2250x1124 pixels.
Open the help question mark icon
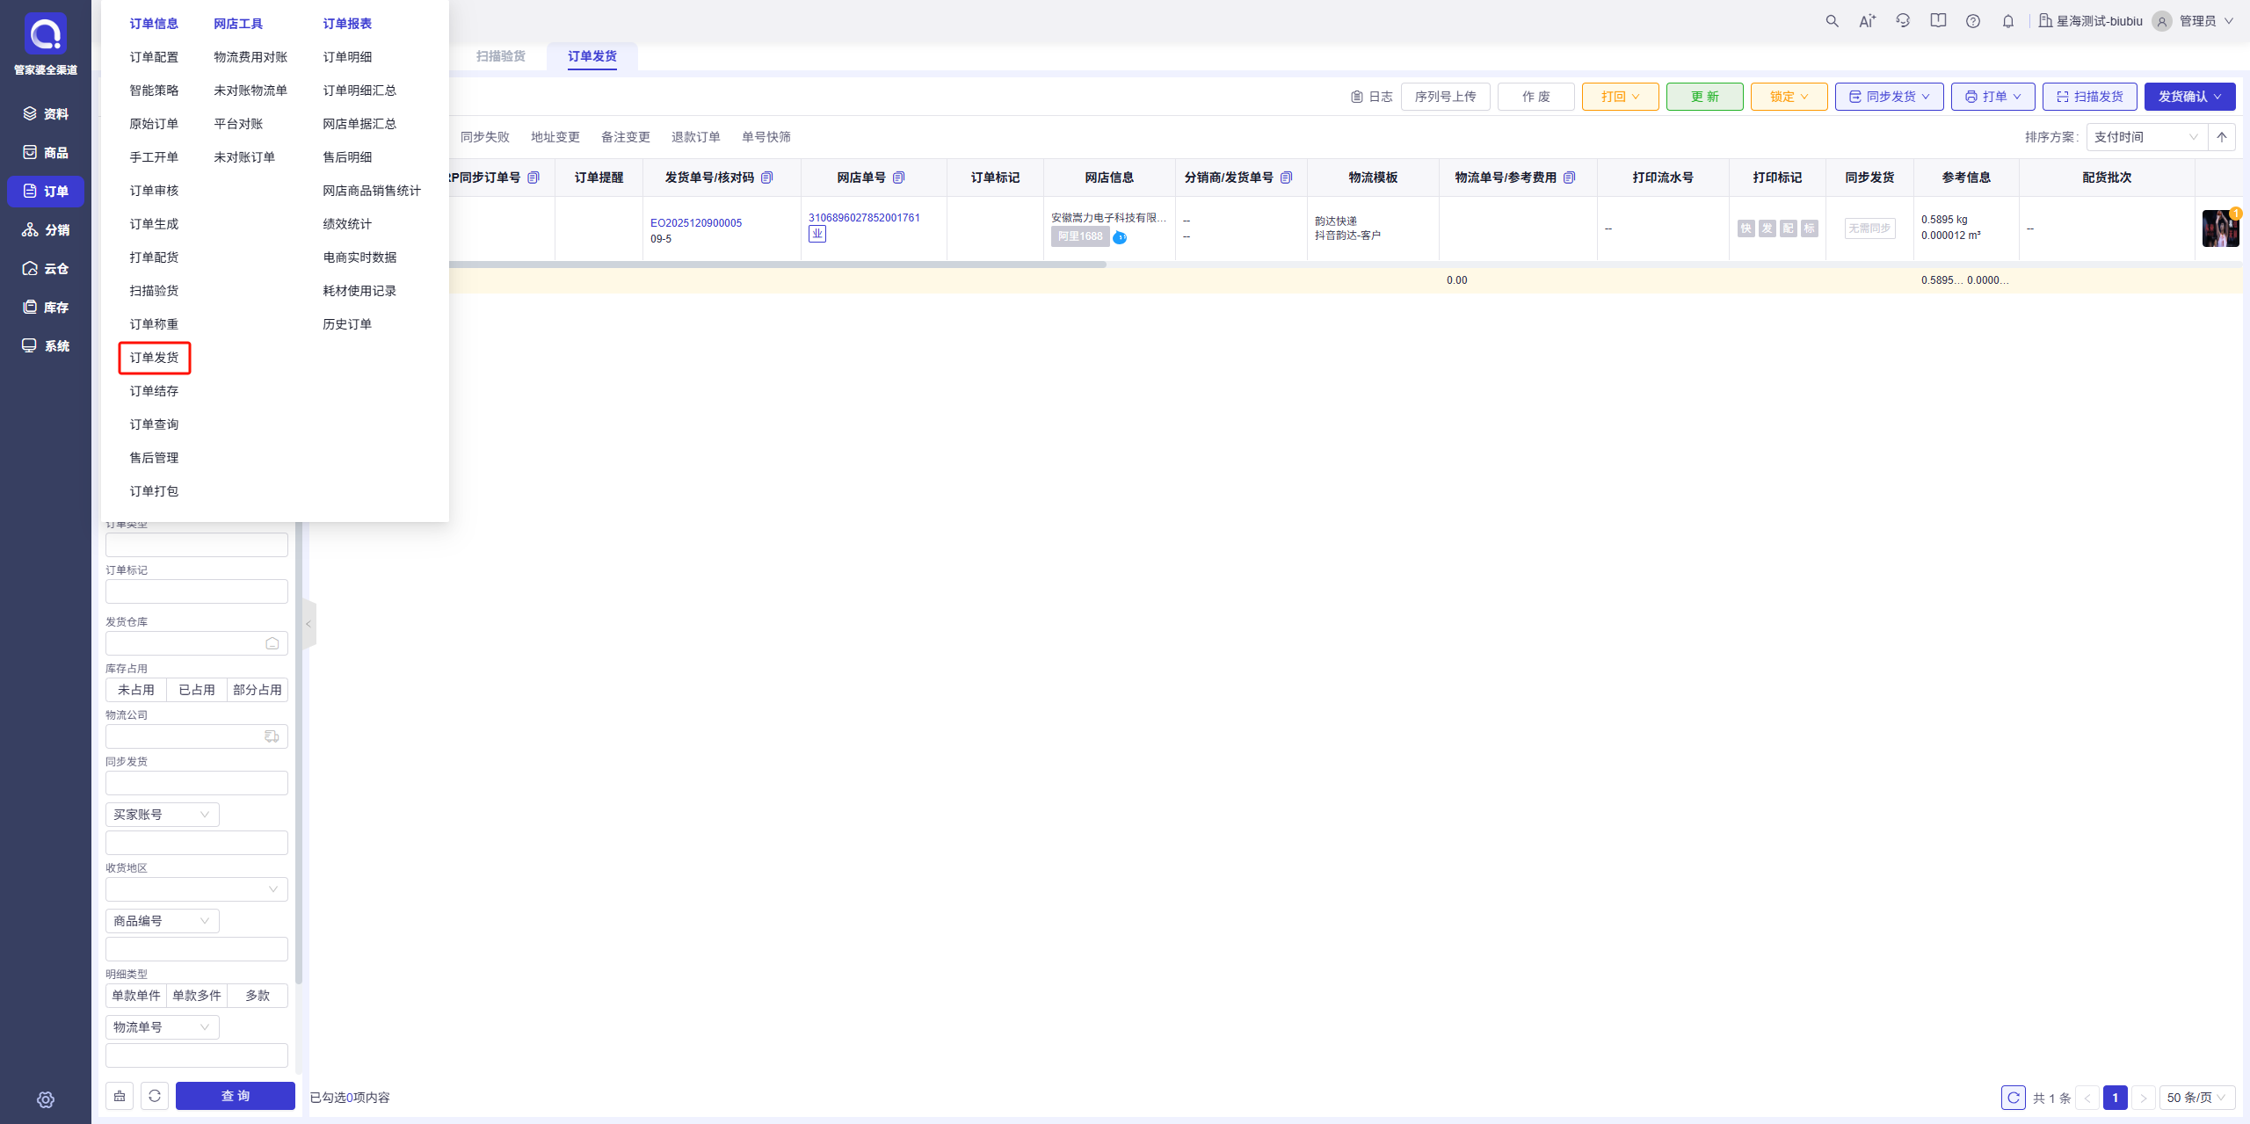1973,21
